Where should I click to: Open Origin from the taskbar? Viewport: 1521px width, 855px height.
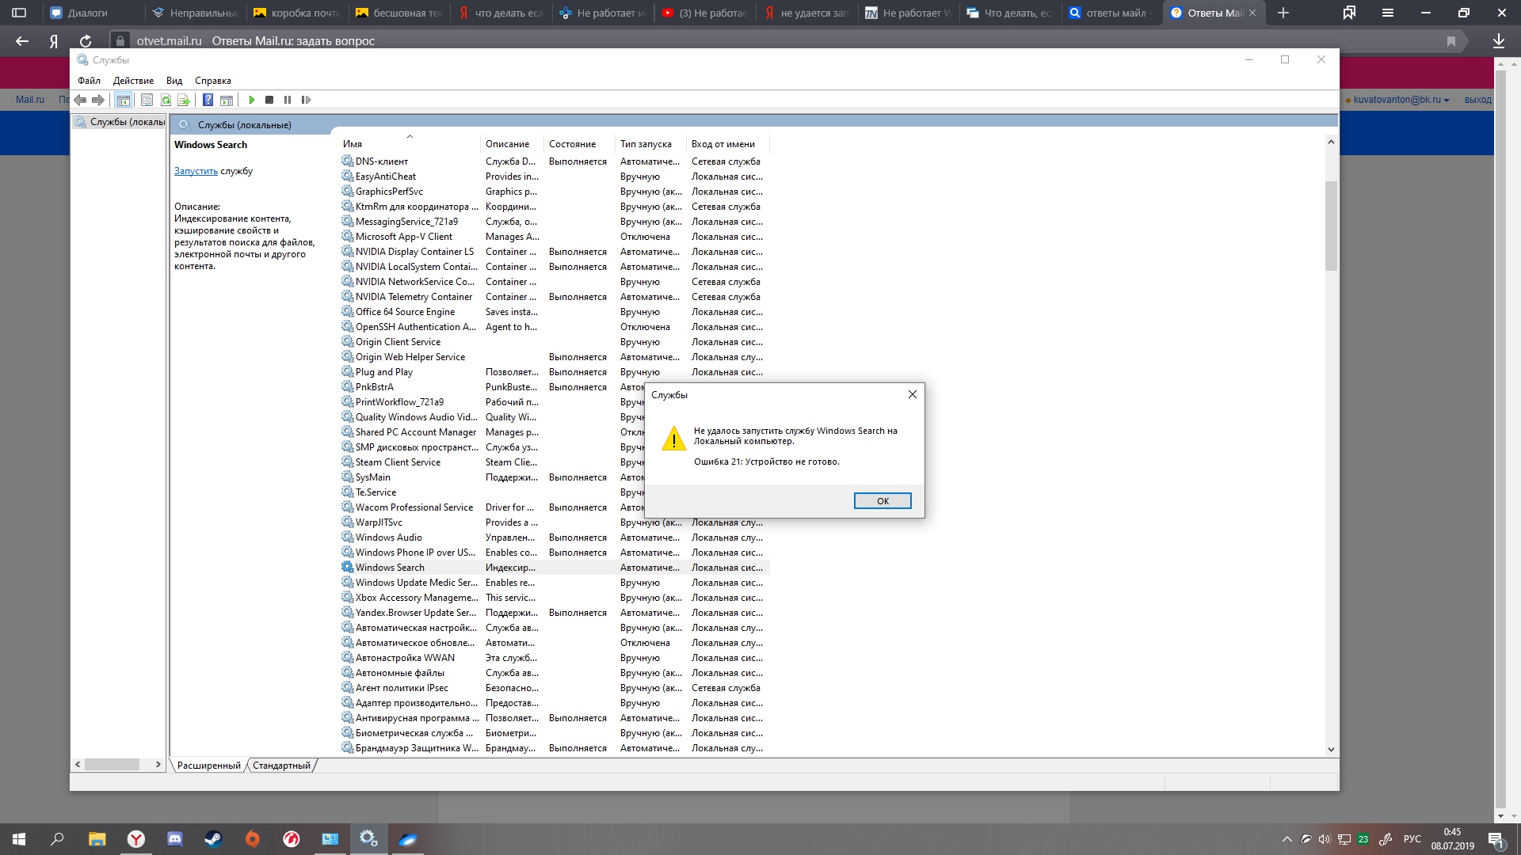(252, 839)
